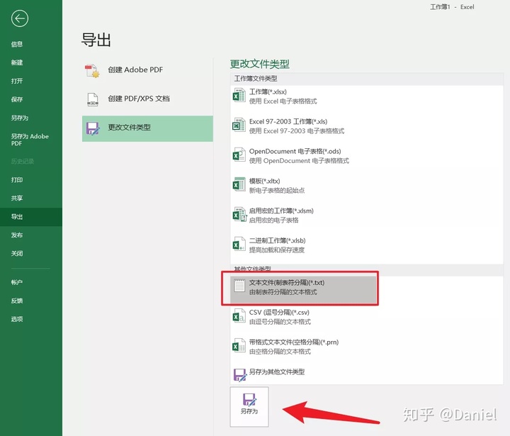Click the 文本文件 notepad icon
The width and height of the screenshot is (510, 436).
239,286
